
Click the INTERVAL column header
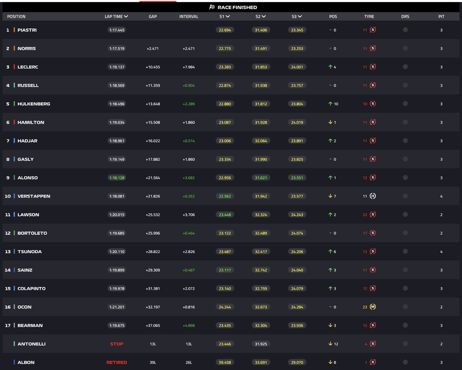pyautogui.click(x=189, y=17)
